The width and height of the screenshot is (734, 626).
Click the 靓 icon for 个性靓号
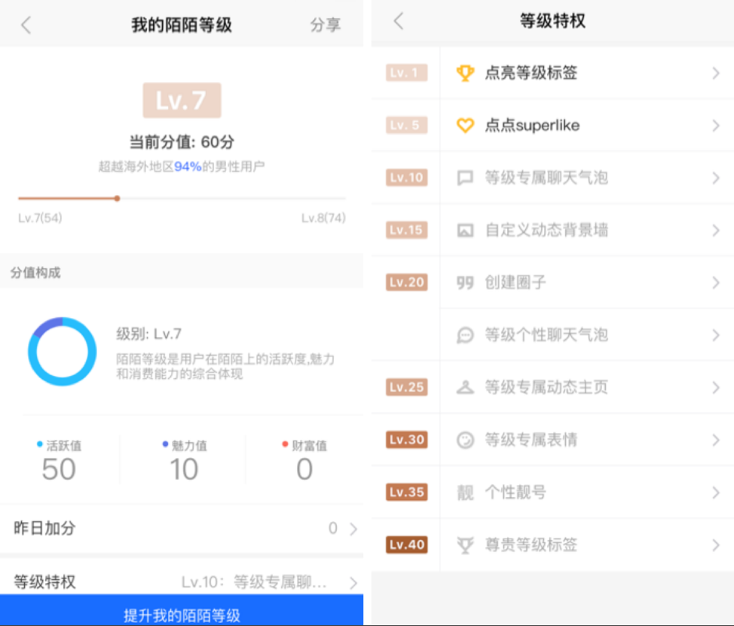tap(465, 492)
